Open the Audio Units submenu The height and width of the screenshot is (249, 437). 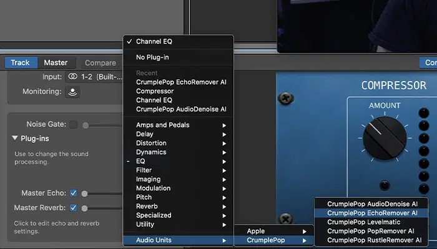click(x=178, y=240)
